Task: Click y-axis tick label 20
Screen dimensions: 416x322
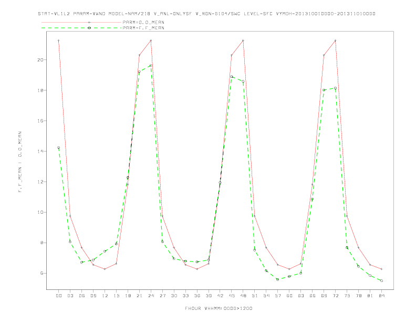Action: click(40, 60)
